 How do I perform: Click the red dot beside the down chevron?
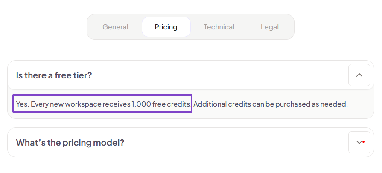pyautogui.click(x=363, y=142)
